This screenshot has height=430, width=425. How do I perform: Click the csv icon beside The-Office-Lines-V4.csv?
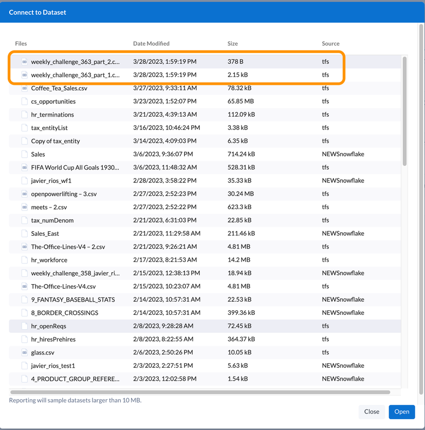tap(25, 286)
